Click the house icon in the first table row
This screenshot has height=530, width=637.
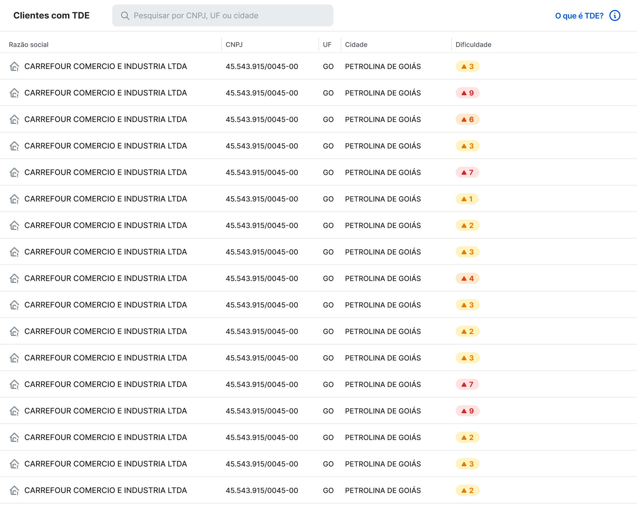pyautogui.click(x=14, y=66)
